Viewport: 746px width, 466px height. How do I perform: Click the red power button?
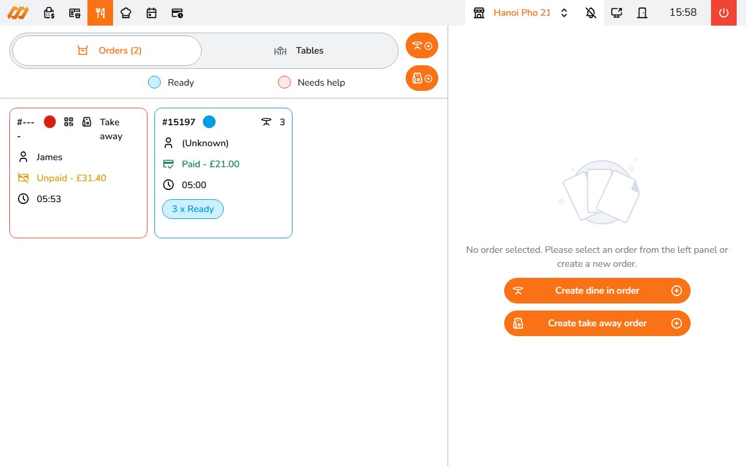724,13
